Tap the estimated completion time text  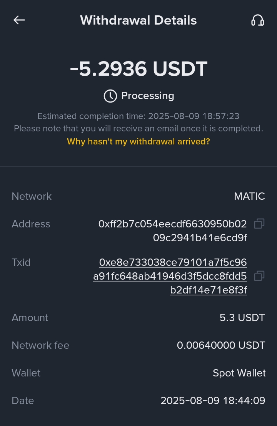pos(138,116)
